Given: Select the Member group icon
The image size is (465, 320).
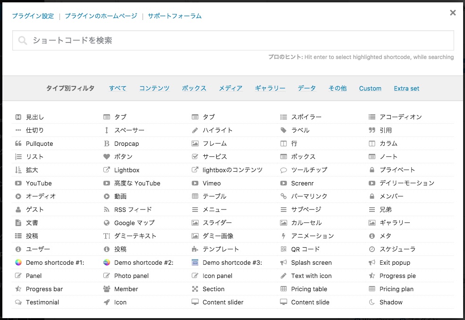Looking at the screenshot, I should [107, 289].
